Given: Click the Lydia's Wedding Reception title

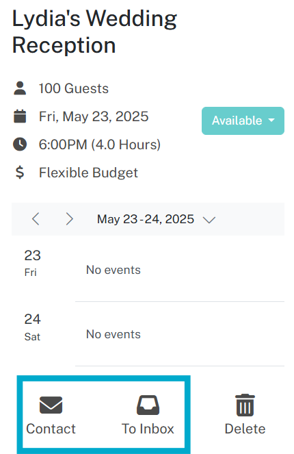Looking at the screenshot, I should coord(94,32).
